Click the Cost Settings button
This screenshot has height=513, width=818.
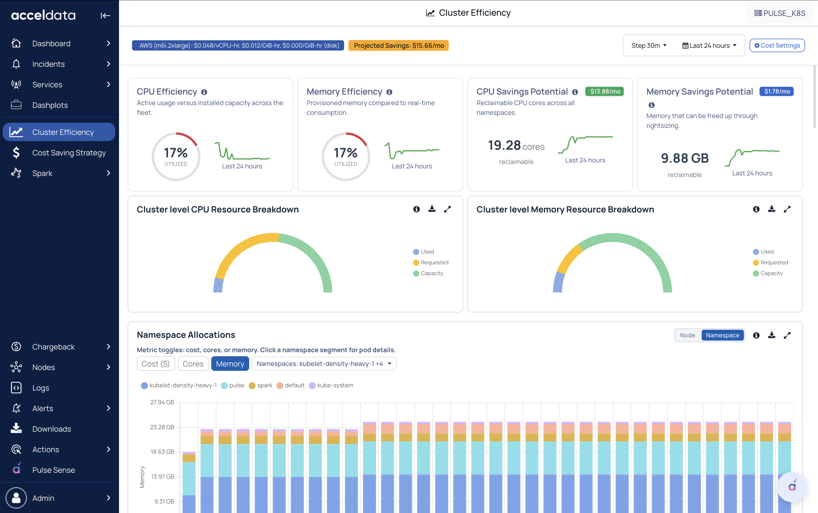777,45
